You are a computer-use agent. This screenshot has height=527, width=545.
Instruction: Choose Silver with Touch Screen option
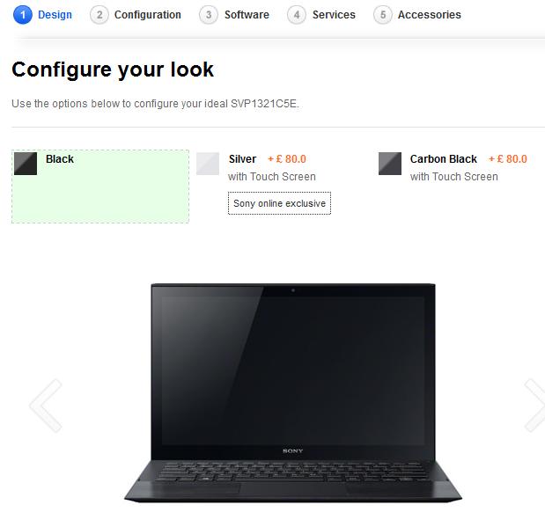(x=272, y=168)
